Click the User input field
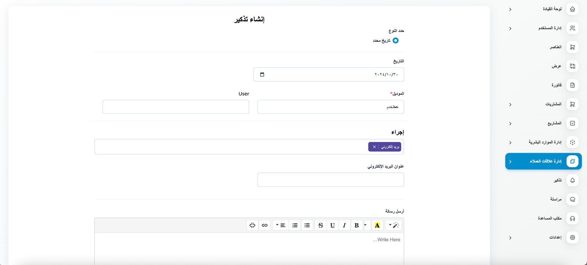 point(176,107)
